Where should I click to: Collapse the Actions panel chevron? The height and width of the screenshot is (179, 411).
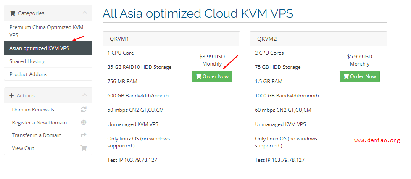point(84,95)
